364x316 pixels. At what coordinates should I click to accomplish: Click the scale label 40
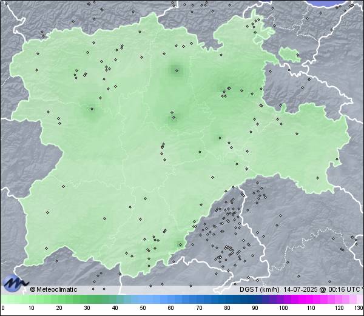coord(115,308)
